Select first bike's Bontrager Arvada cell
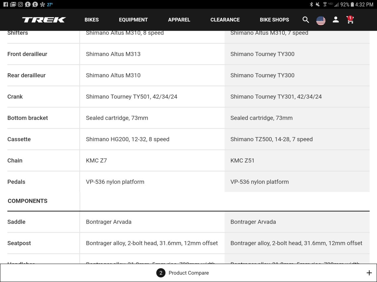377x282 pixels. pos(152,222)
